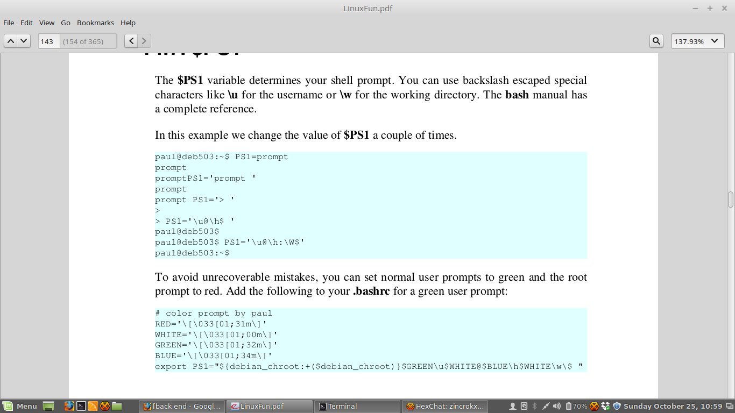The image size is (735, 413).
Task: Open the update manager shield tray icon
Action: click(617, 406)
